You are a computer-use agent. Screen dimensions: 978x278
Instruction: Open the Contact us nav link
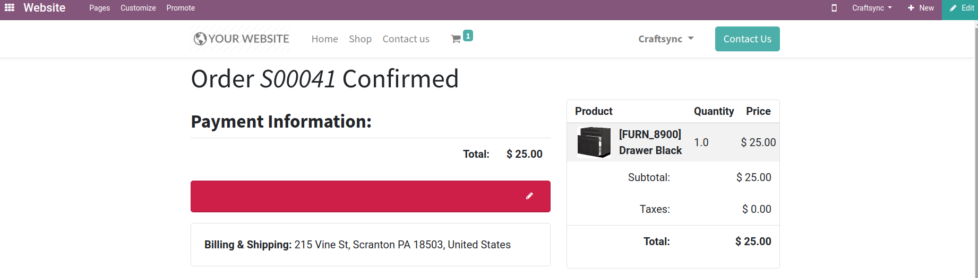click(x=406, y=39)
